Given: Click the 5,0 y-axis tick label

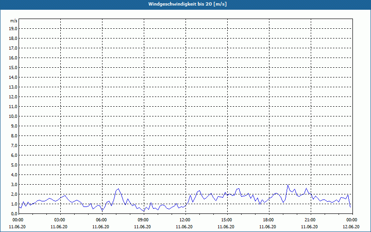Looking at the screenshot, I should pos(14,165).
